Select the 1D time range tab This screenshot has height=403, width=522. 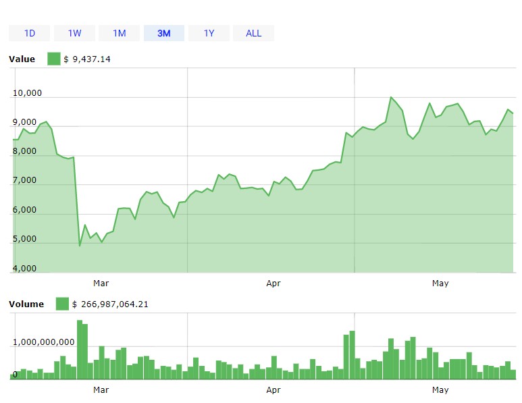pos(30,33)
